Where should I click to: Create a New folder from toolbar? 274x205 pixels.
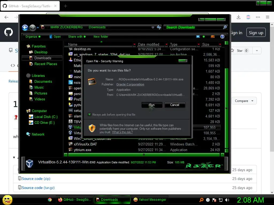(x=101, y=37)
